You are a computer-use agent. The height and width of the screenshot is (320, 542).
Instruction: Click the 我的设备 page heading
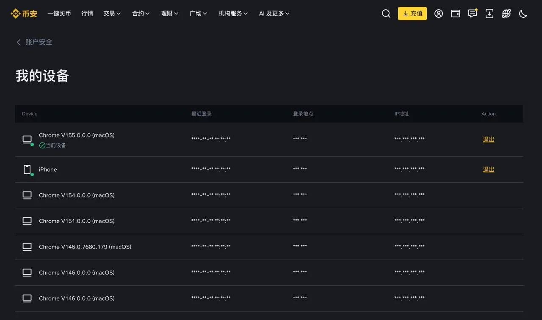point(42,76)
